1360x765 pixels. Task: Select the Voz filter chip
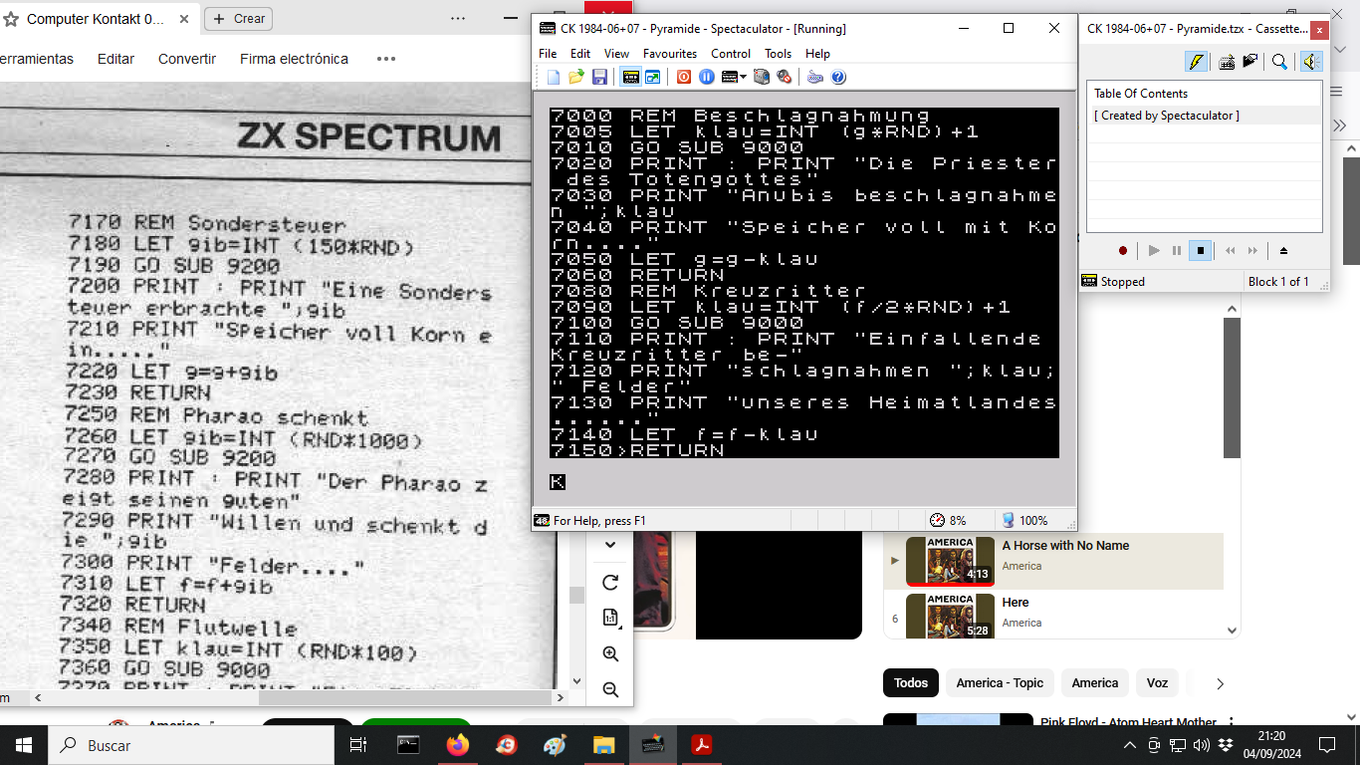(1157, 683)
